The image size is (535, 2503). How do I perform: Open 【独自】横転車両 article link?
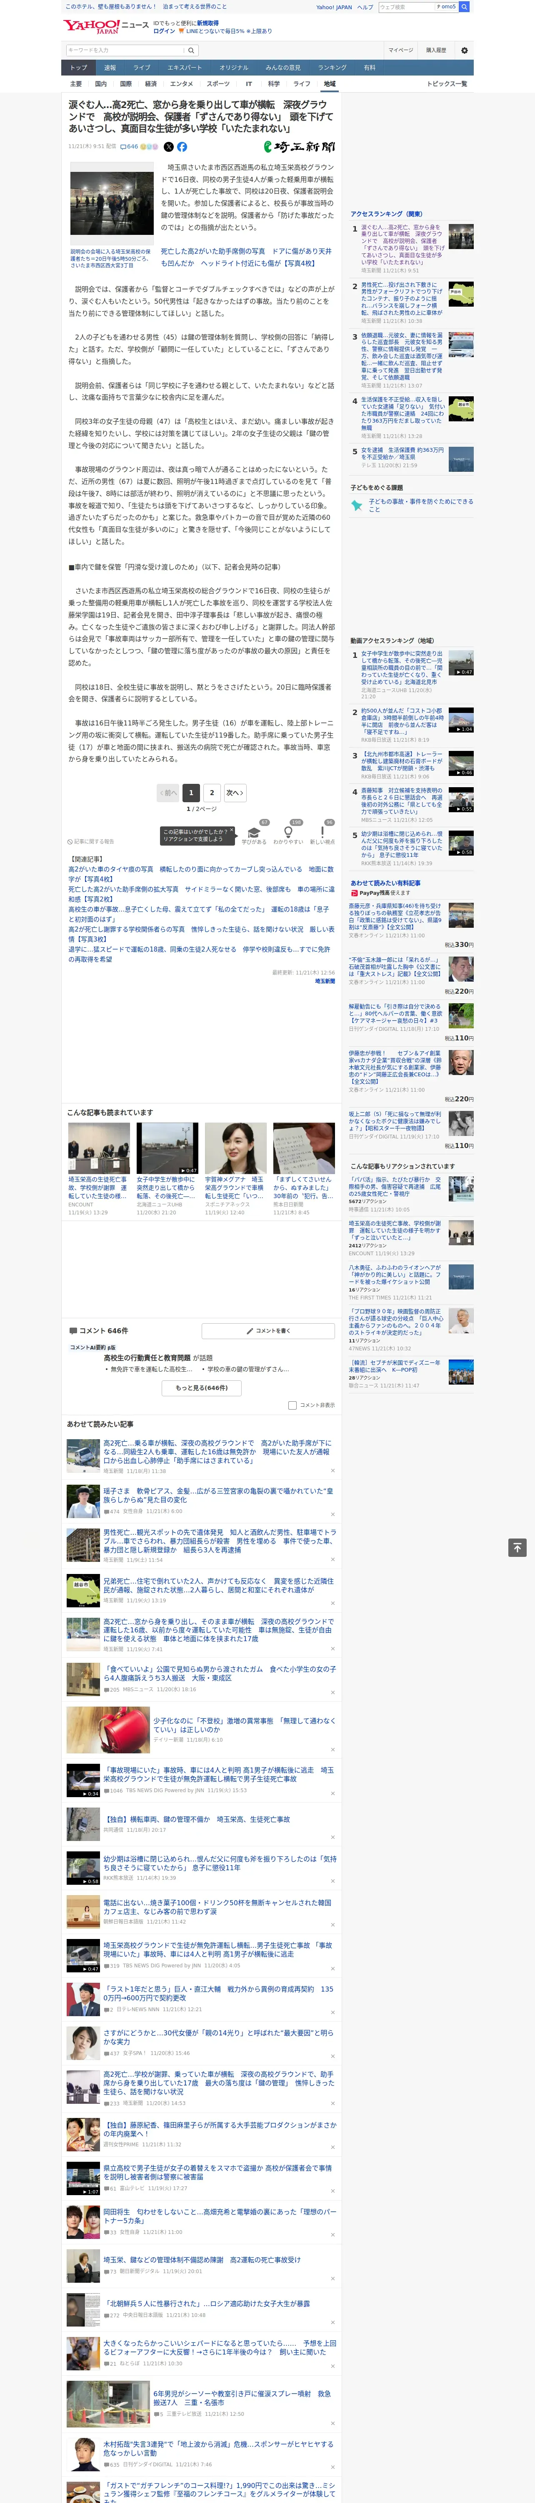[196, 1819]
